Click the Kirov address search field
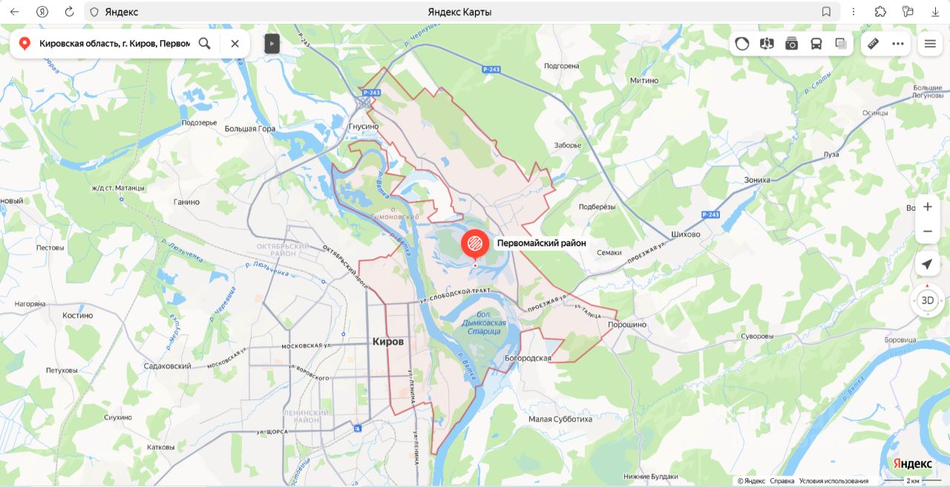 [114, 44]
